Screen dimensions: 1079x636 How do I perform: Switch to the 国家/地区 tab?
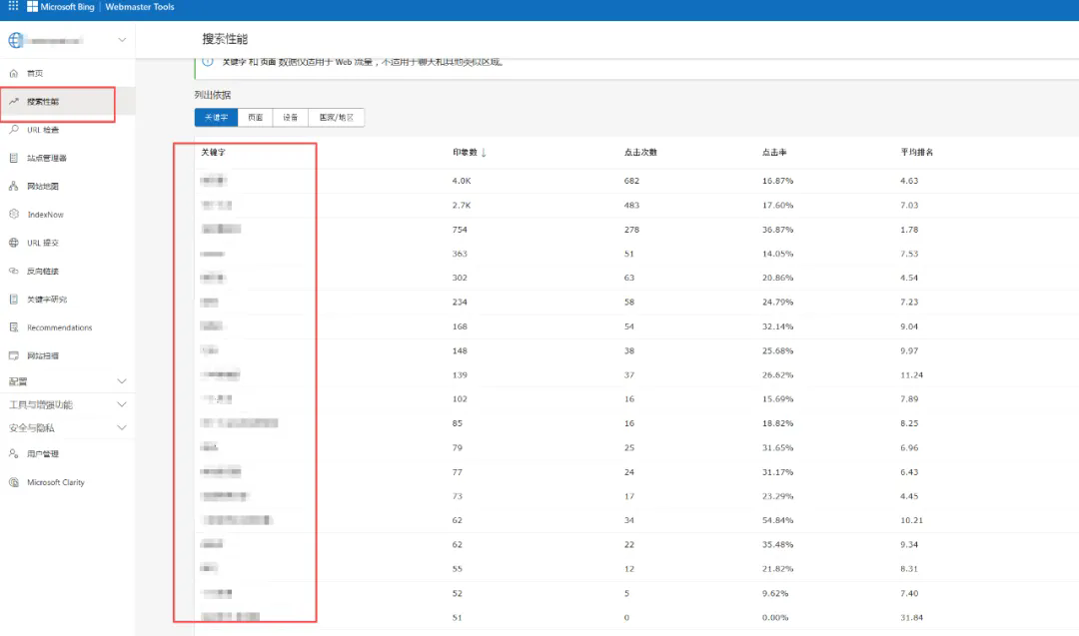337,118
